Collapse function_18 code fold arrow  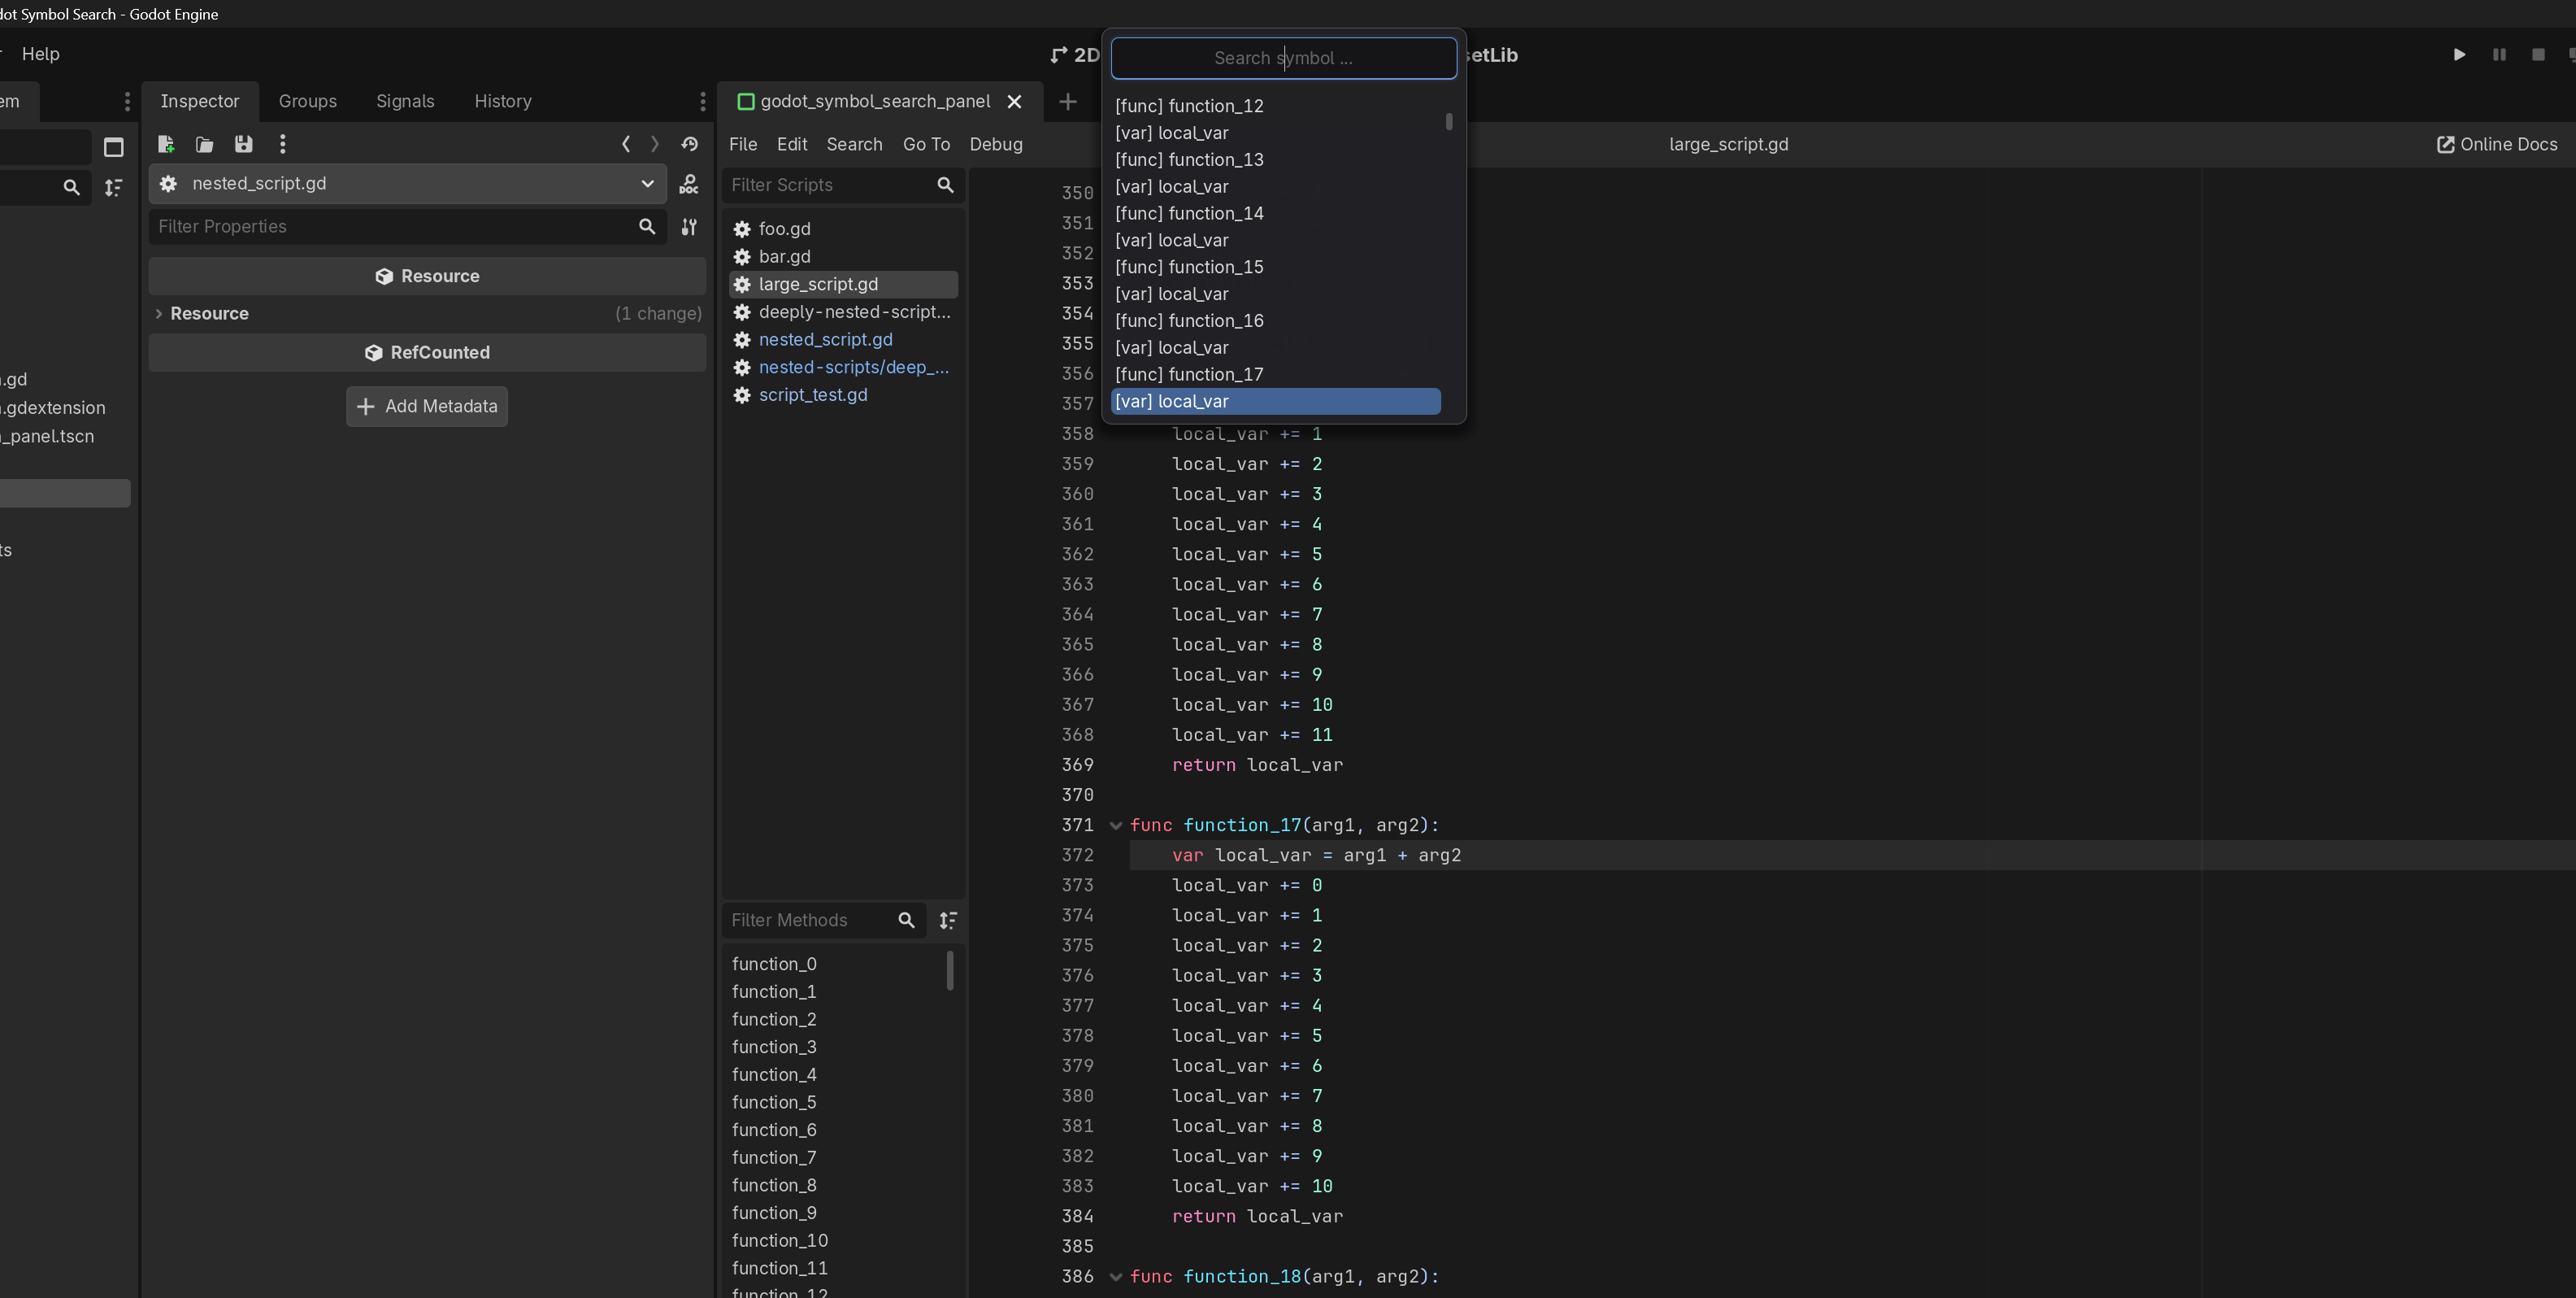click(1116, 1277)
